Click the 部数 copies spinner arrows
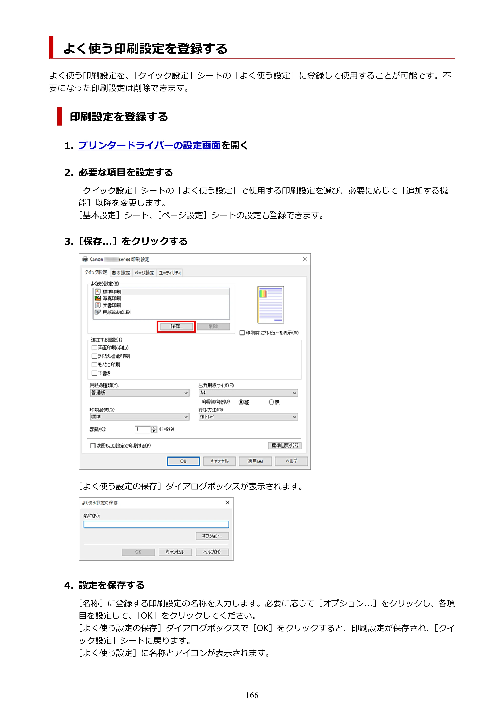 click(154, 429)
